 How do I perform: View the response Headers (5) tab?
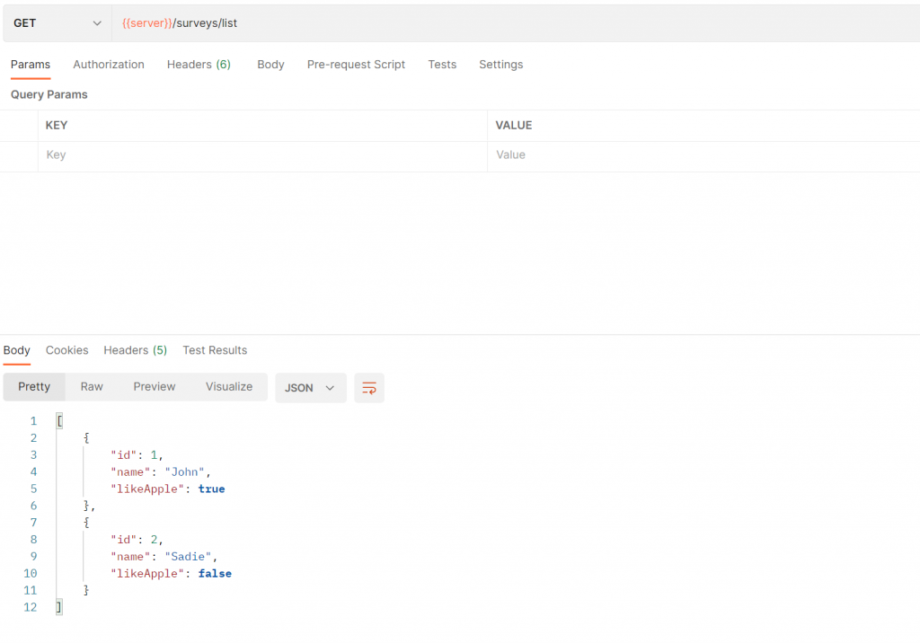click(136, 350)
